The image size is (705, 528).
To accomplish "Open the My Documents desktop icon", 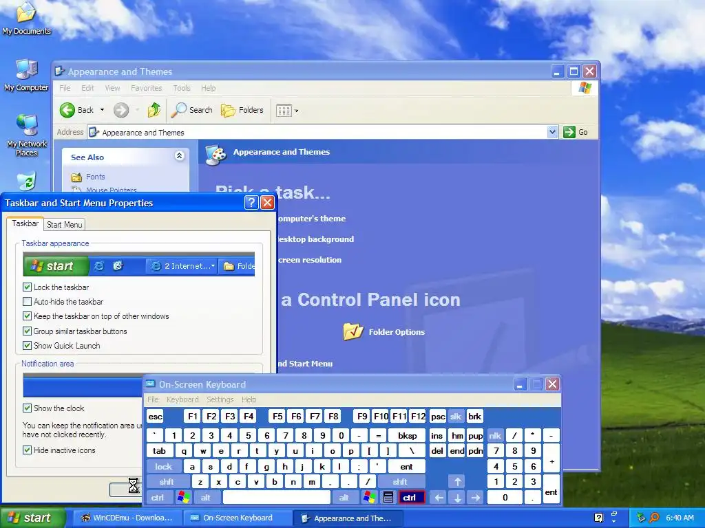I will 27,19.
